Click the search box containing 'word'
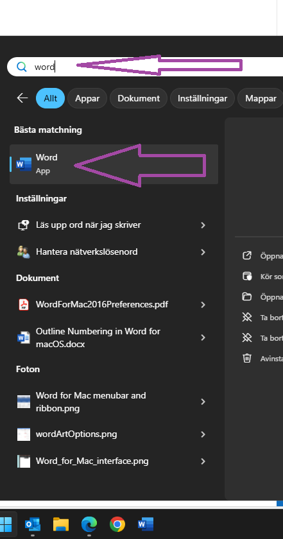The width and height of the screenshot is (283, 539). click(145, 67)
